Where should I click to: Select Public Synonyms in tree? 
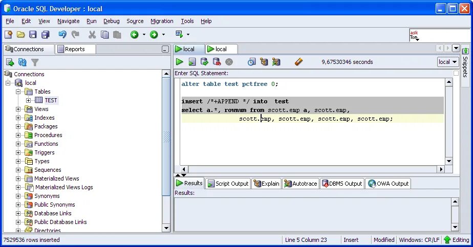click(x=55, y=205)
